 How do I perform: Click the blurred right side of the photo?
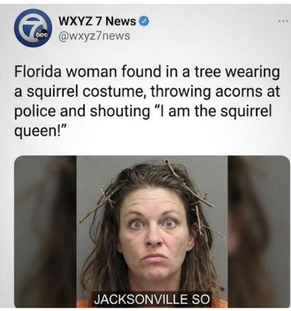[259, 232]
